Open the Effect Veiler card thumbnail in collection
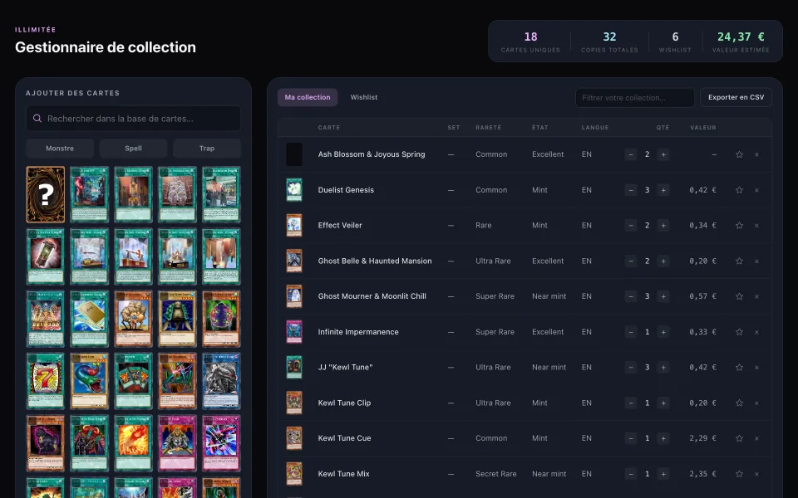This screenshot has height=498, width=798. [294, 225]
